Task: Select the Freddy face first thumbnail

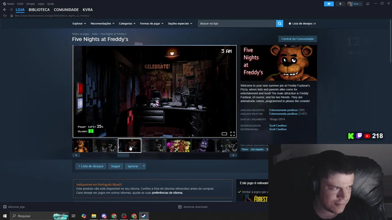Action: click(x=82, y=146)
